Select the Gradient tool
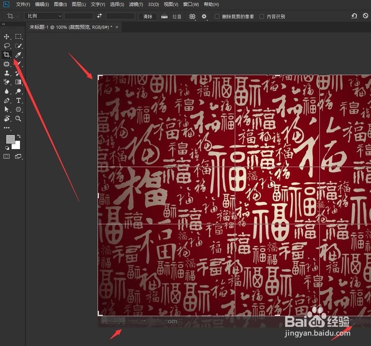The image size is (371, 346). [19, 82]
